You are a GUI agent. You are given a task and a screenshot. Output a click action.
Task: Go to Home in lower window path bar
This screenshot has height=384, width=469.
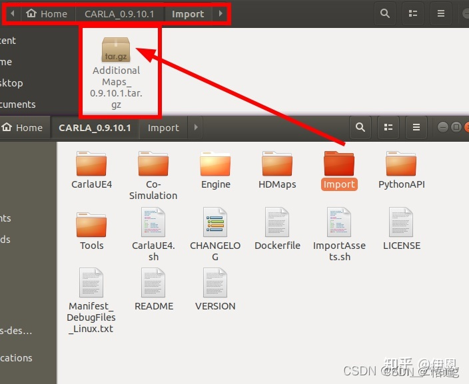tap(23, 128)
